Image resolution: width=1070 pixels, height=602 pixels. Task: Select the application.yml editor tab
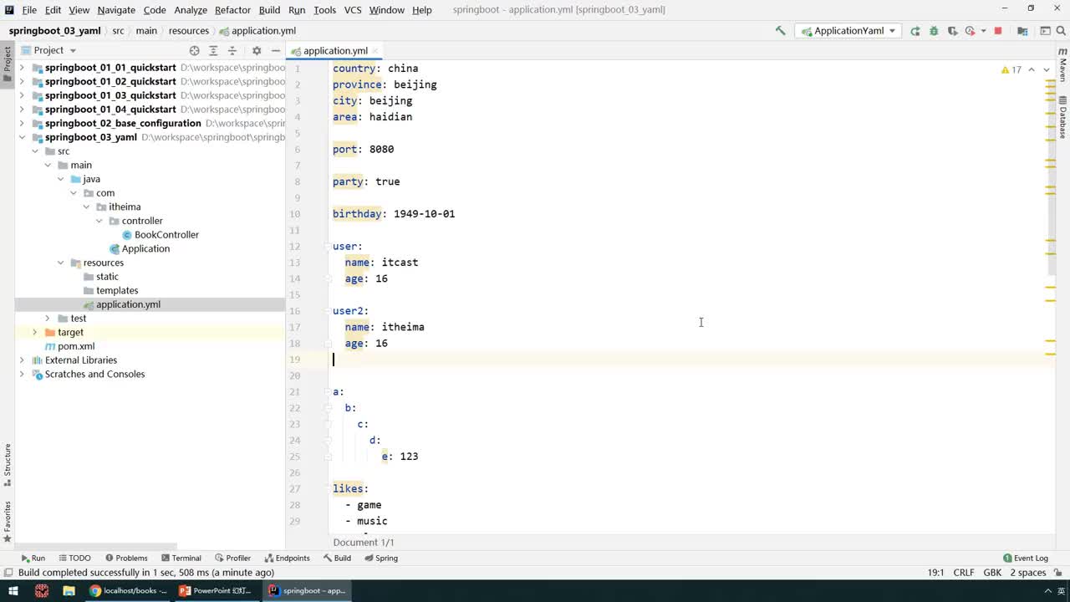coord(335,51)
